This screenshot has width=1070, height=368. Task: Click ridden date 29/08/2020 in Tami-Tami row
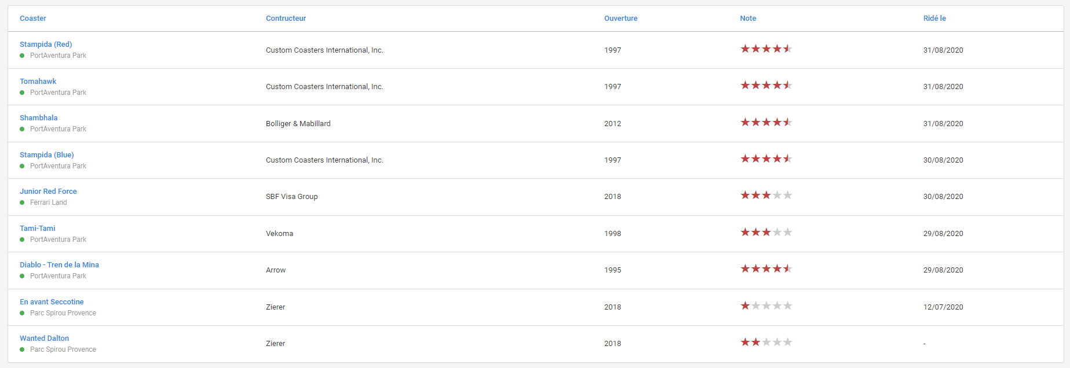coord(943,234)
